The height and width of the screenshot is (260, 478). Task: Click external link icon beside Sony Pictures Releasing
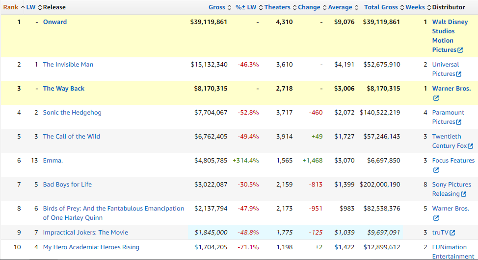pos(463,194)
